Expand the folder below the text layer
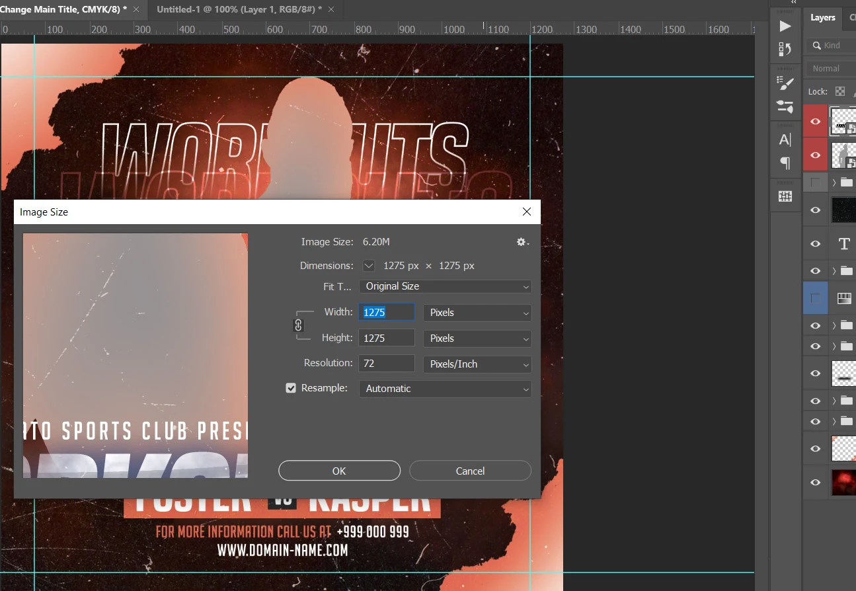This screenshot has height=591, width=856. click(834, 271)
